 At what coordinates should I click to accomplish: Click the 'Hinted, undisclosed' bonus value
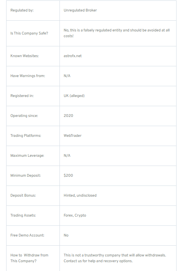[x=80, y=195]
